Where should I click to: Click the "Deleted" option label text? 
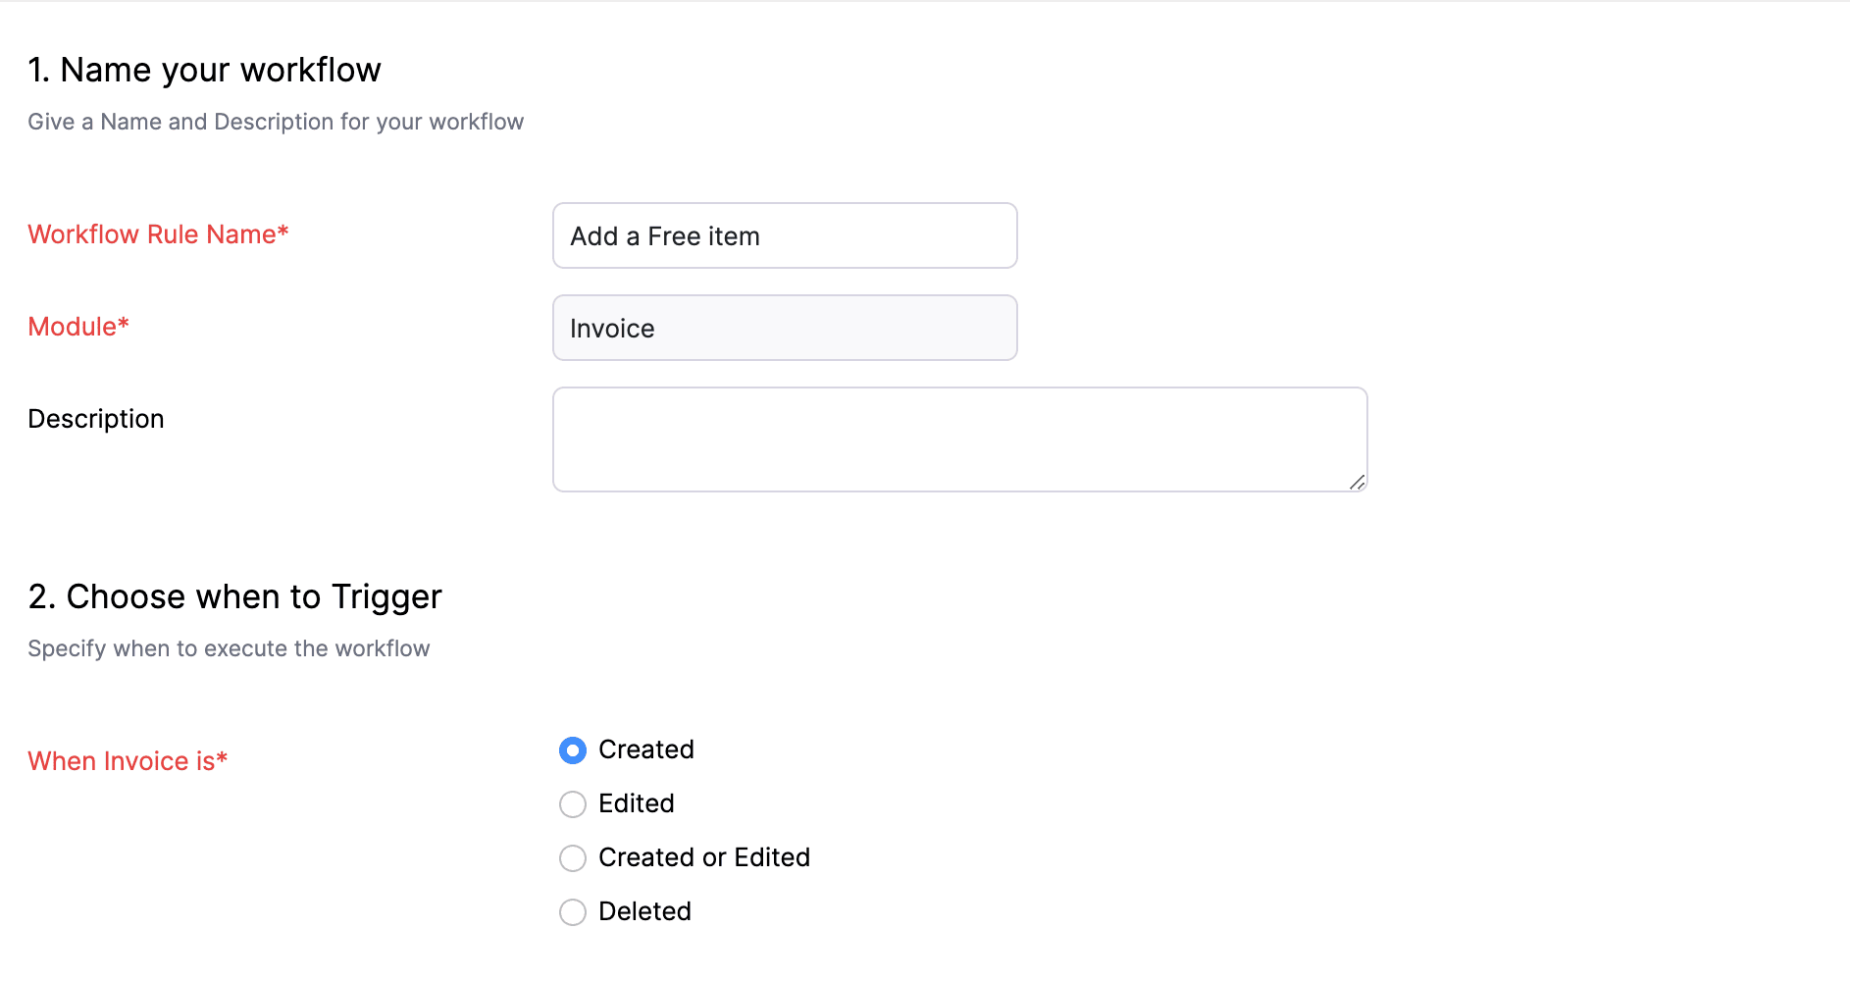pos(644,911)
